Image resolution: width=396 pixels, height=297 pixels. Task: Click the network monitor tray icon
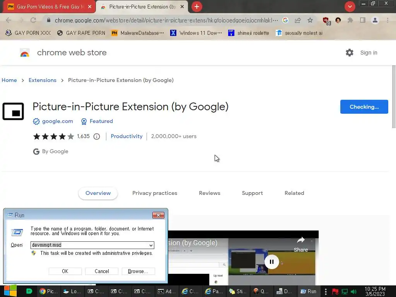pos(345,292)
